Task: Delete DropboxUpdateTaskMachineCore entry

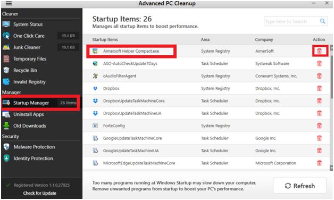Action: tap(319, 101)
